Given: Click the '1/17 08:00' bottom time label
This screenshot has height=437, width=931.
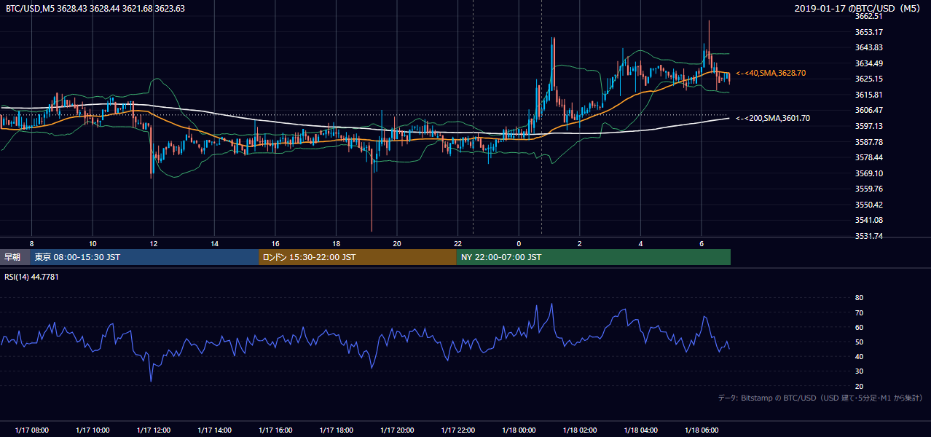Looking at the screenshot, I should coord(31,430).
